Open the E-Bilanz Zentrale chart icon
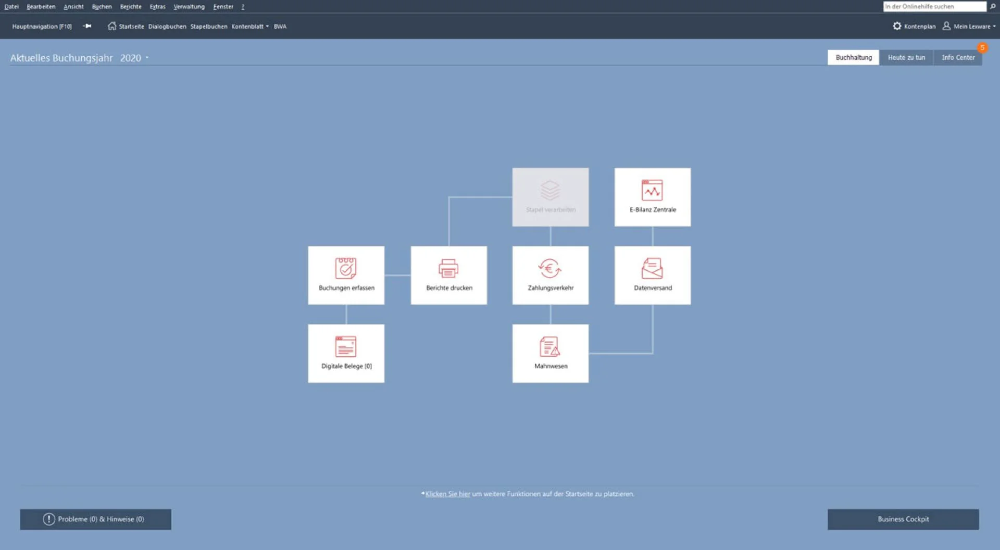The width and height of the screenshot is (1000, 550). [x=652, y=190]
